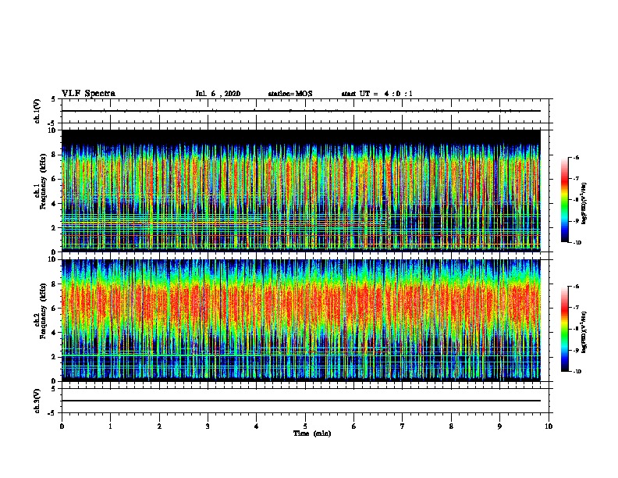Click the "8" frequency tick of ch.2 panel
Viewport: 618px width, 478px height.
54,284
